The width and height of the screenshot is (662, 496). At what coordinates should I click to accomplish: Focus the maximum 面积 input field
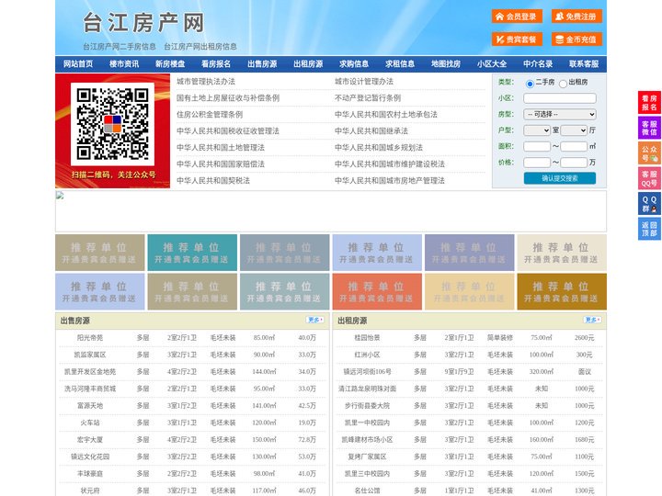coord(574,146)
